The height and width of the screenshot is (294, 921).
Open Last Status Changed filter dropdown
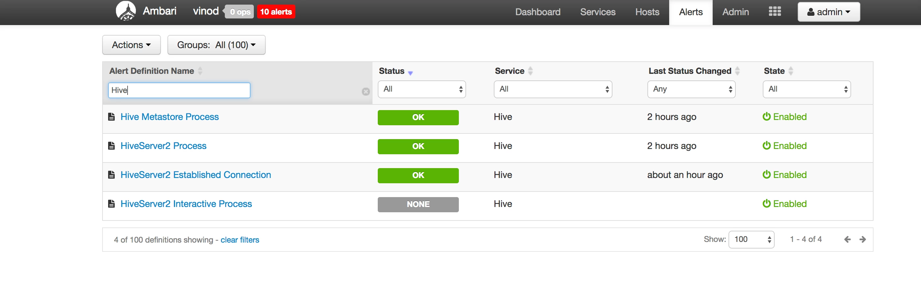point(691,89)
